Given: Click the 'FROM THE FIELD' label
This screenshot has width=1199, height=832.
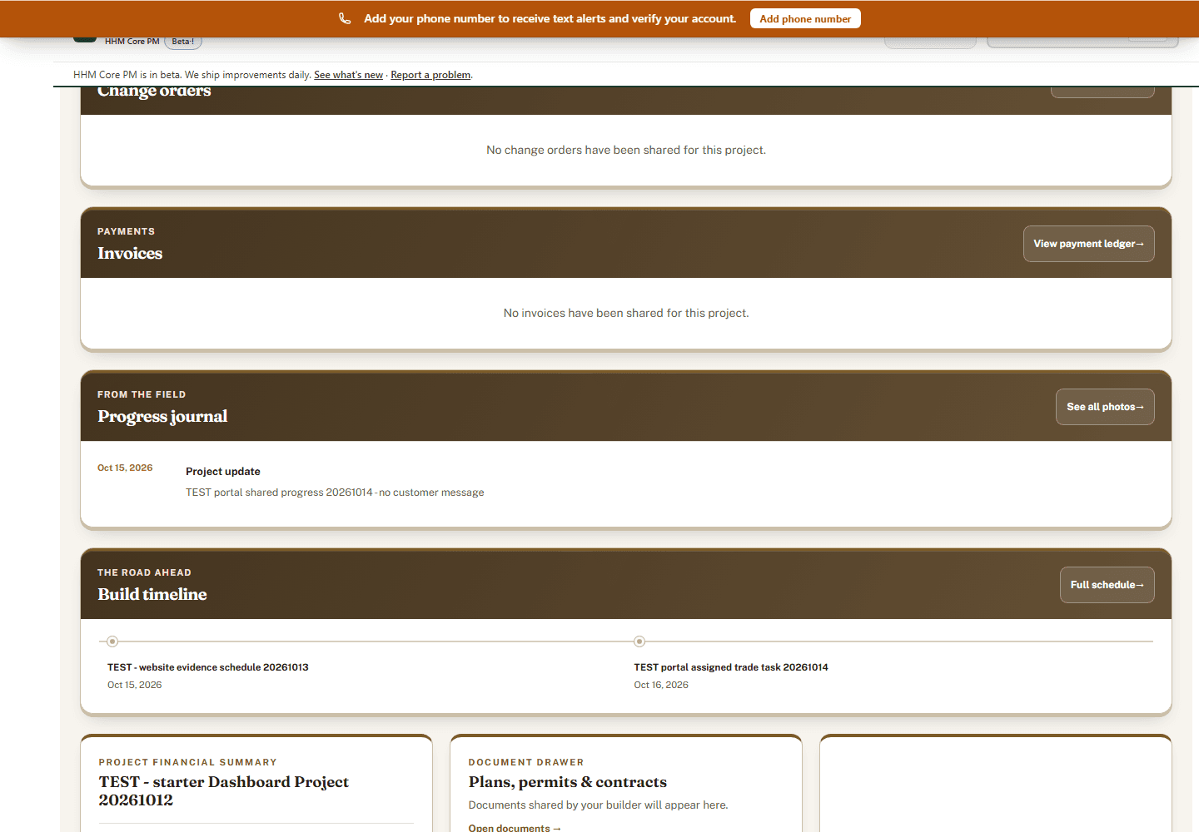Looking at the screenshot, I should (142, 394).
